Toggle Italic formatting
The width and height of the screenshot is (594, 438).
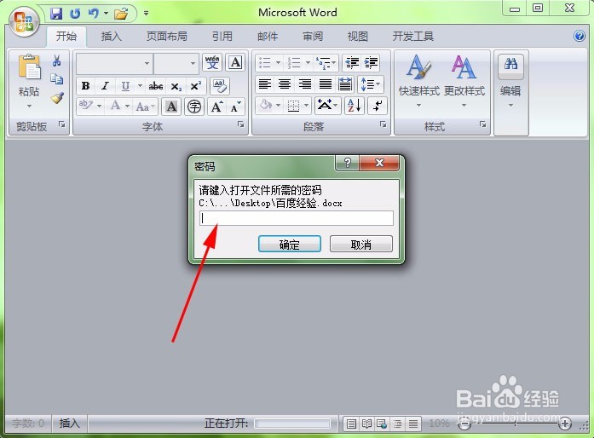[105, 86]
